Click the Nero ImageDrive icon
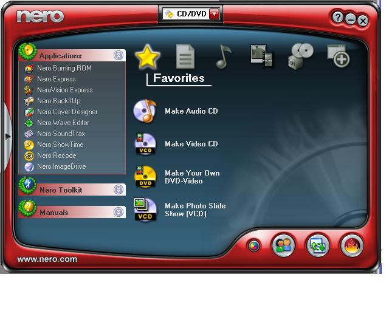389x311 pixels. point(29,166)
